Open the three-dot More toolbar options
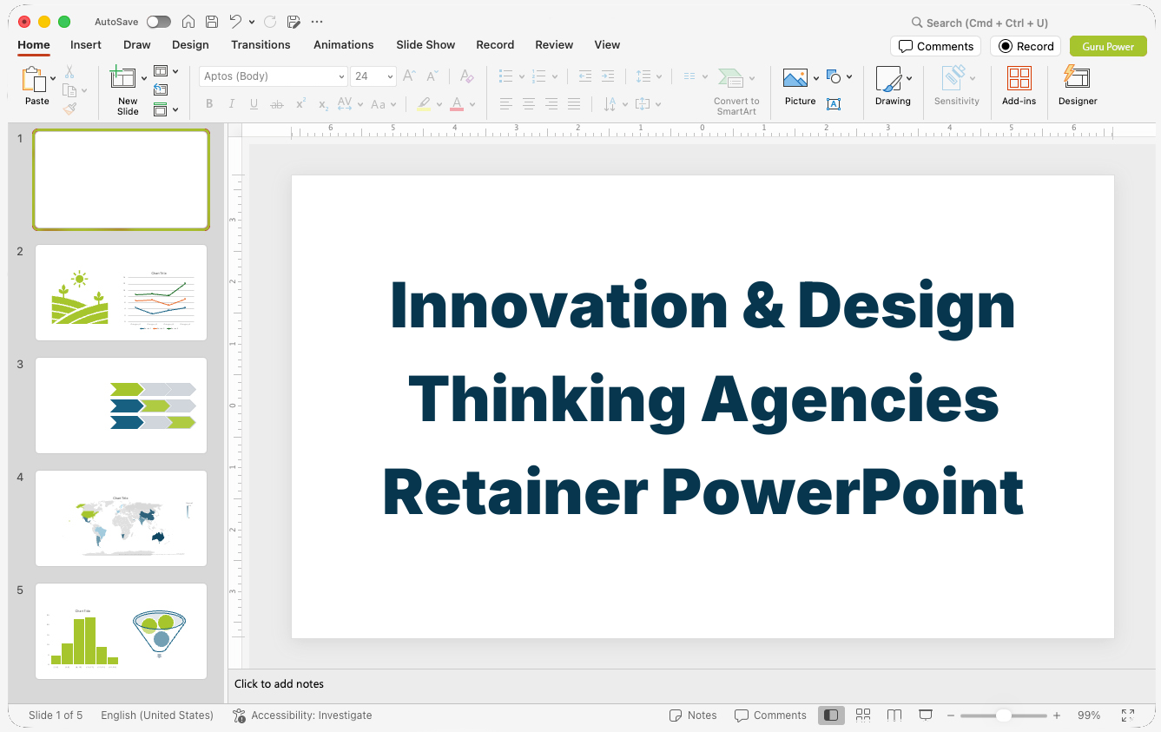 [x=317, y=22]
